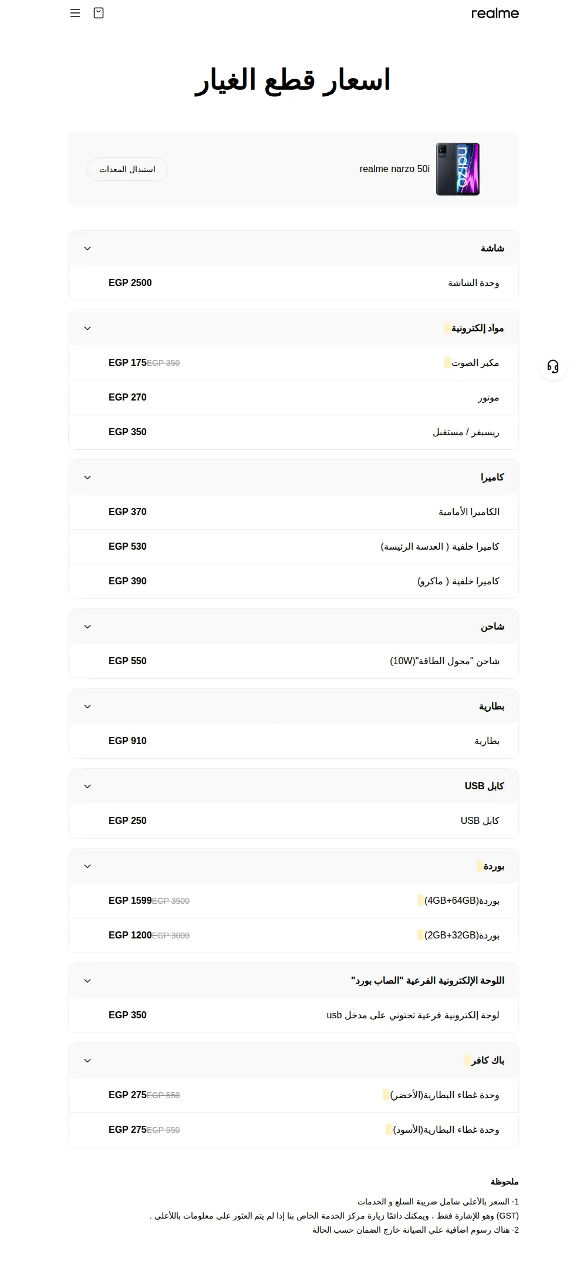Screen dimensions: 587x1272
Task: Open the headset customer support icon
Action: 553,366
